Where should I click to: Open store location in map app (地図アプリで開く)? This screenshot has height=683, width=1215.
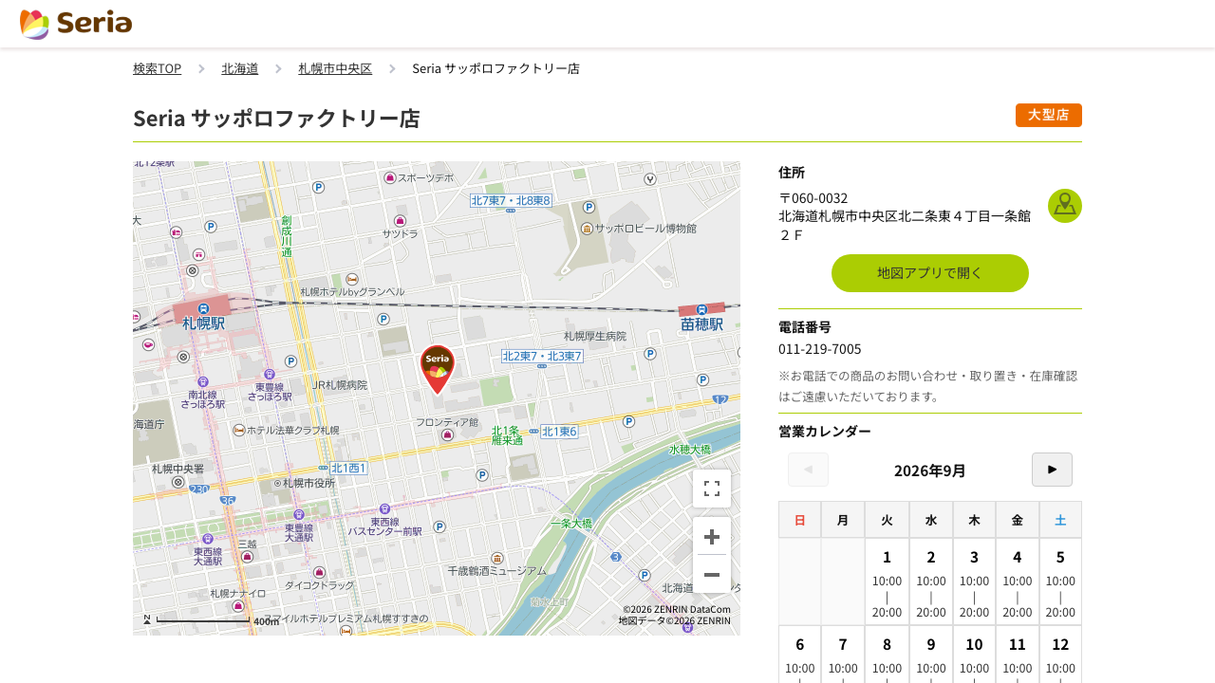(x=930, y=273)
